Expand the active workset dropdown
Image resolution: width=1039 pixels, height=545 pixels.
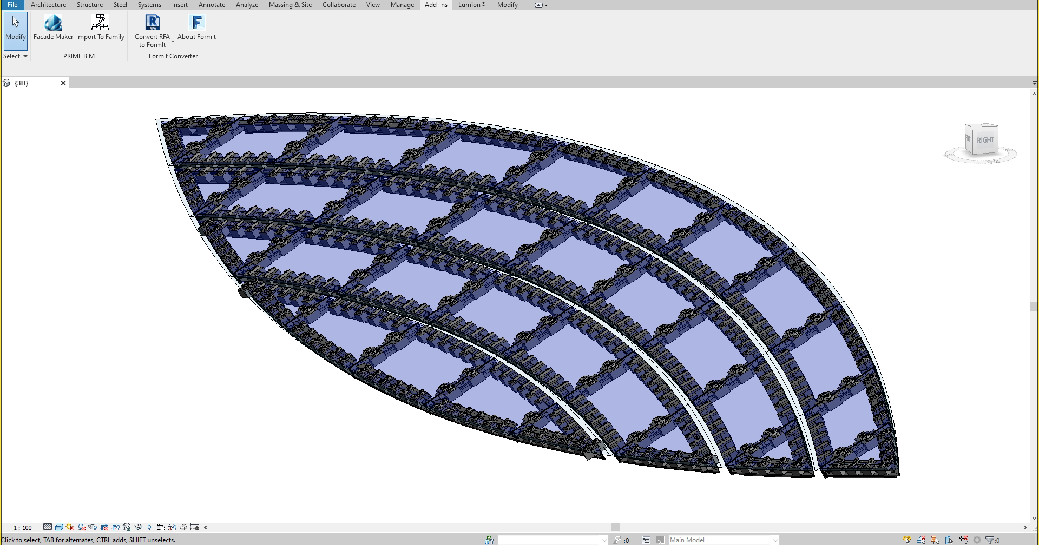(x=604, y=540)
